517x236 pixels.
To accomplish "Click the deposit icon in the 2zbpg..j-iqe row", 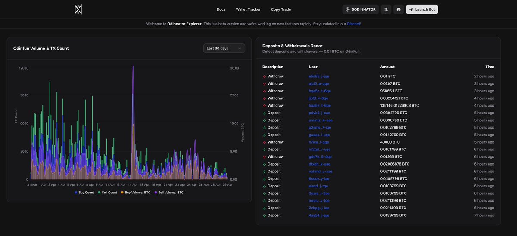I will coord(265,208).
